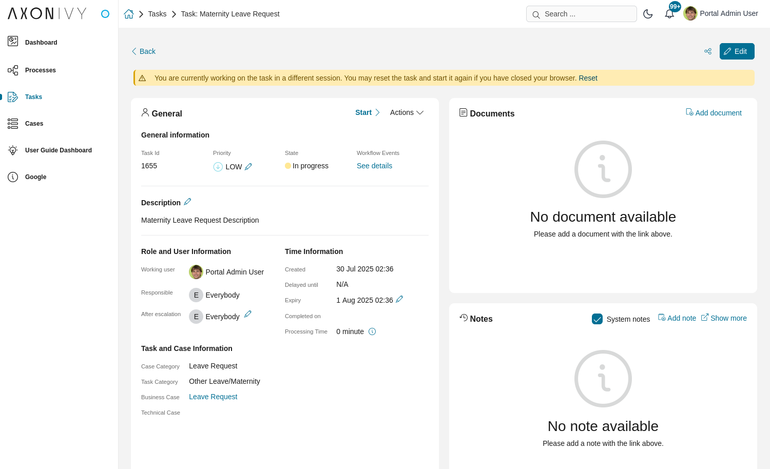Modify the Expiry date via the pencil icon
The width and height of the screenshot is (770, 469).
(x=399, y=299)
